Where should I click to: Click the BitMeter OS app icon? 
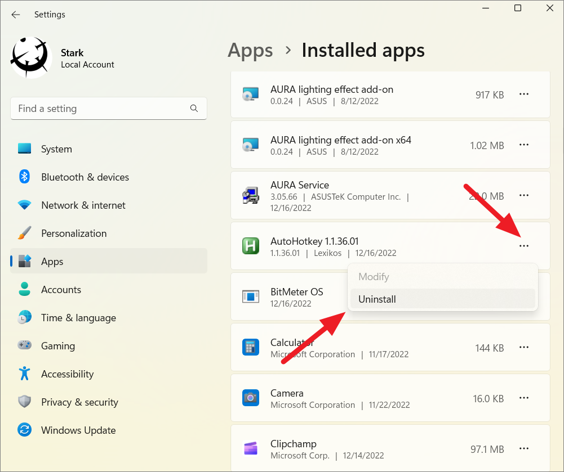(251, 296)
